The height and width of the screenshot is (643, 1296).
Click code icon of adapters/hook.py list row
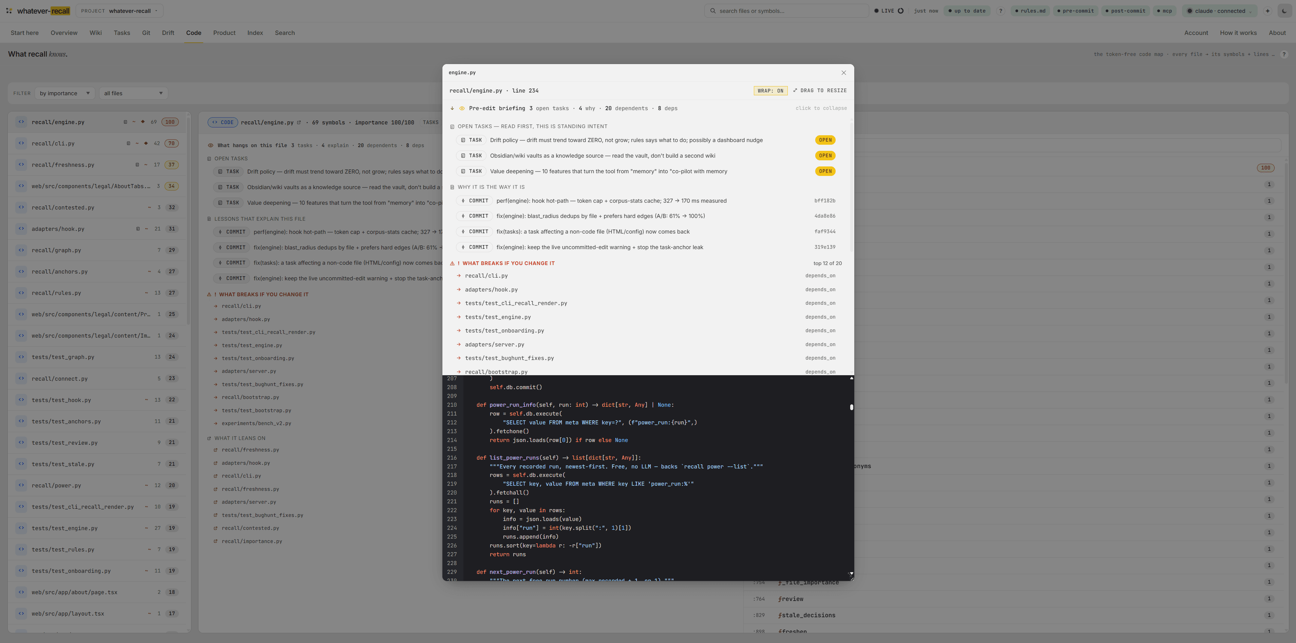(21, 229)
